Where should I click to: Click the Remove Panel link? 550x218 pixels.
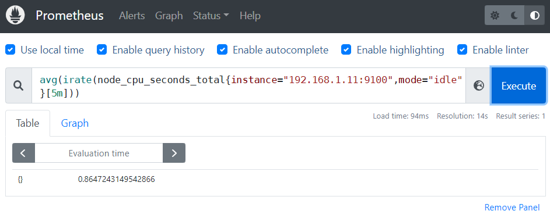(x=512, y=208)
